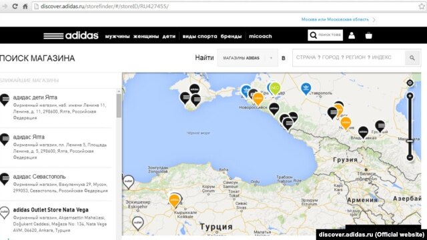427x240 pixels.
Task: Click the map zoom slider handle
Action: [x=410, y=141]
